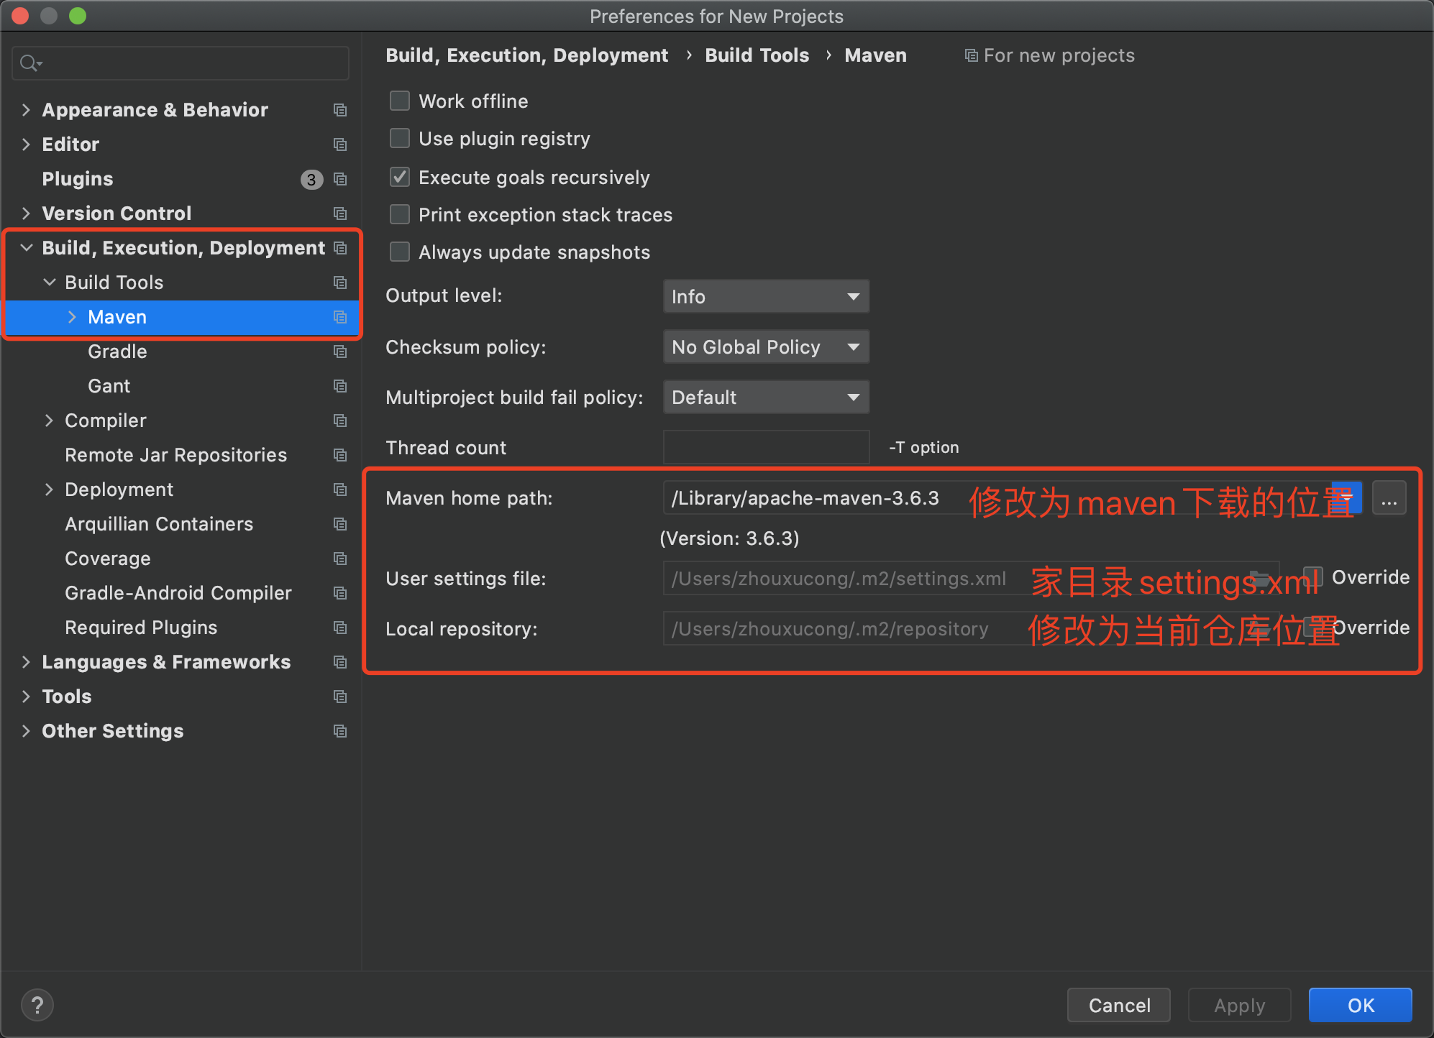Open Arquillian Containers settings

coord(159,524)
